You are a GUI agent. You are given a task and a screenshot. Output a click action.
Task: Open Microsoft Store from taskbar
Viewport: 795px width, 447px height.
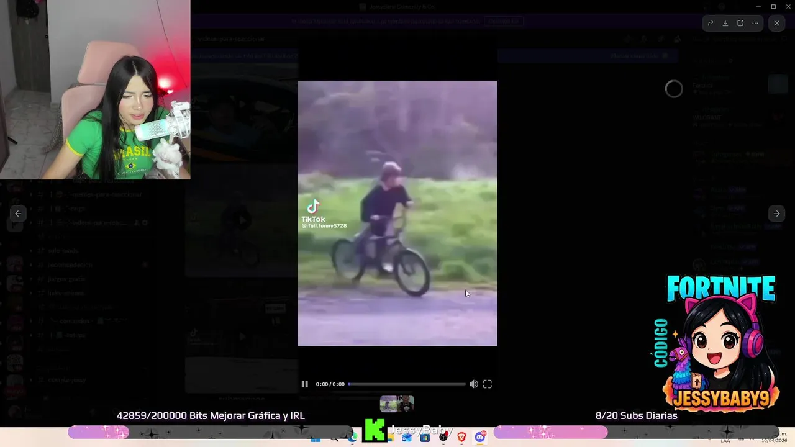tap(425, 438)
